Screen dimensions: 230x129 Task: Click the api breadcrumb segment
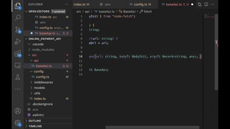(87, 11)
